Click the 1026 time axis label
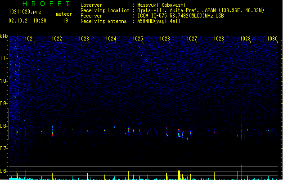Screen dimensions: 283x180 pos(165,39)
